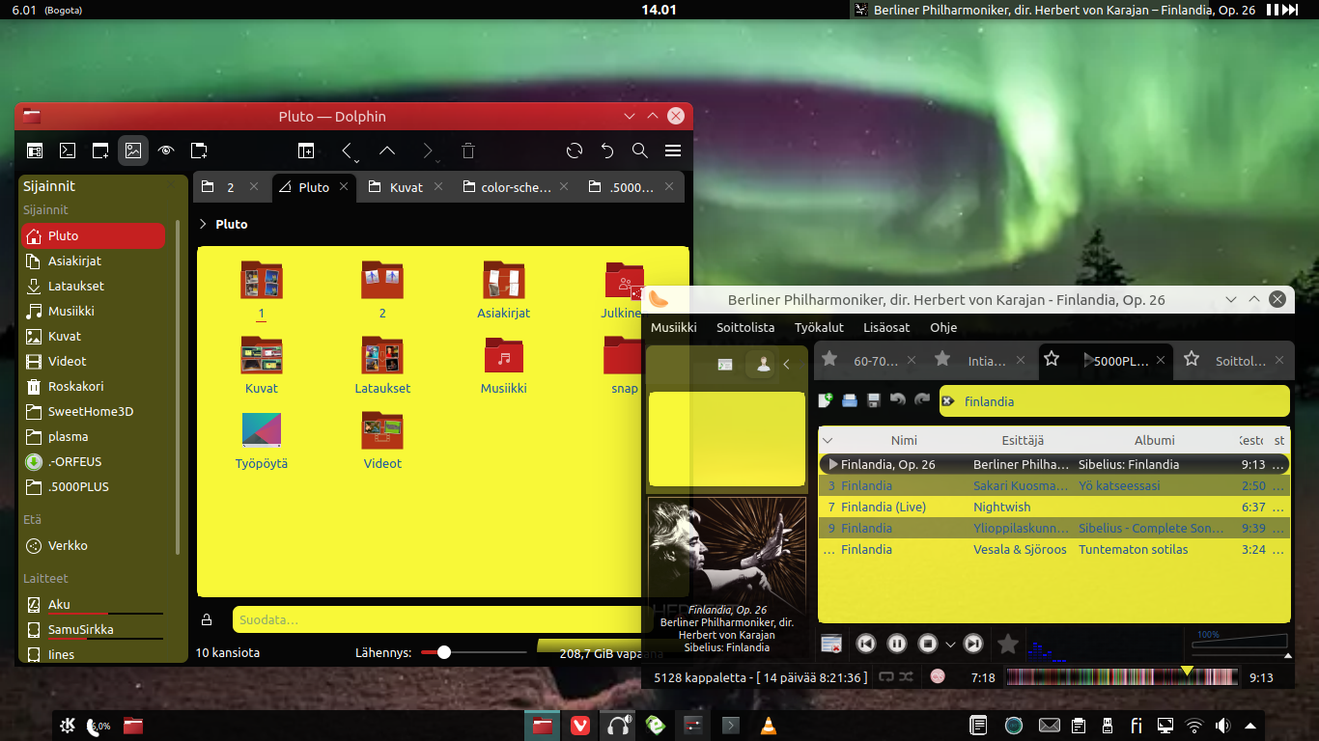Adjust the Lähennys zoom slider

(x=475, y=652)
